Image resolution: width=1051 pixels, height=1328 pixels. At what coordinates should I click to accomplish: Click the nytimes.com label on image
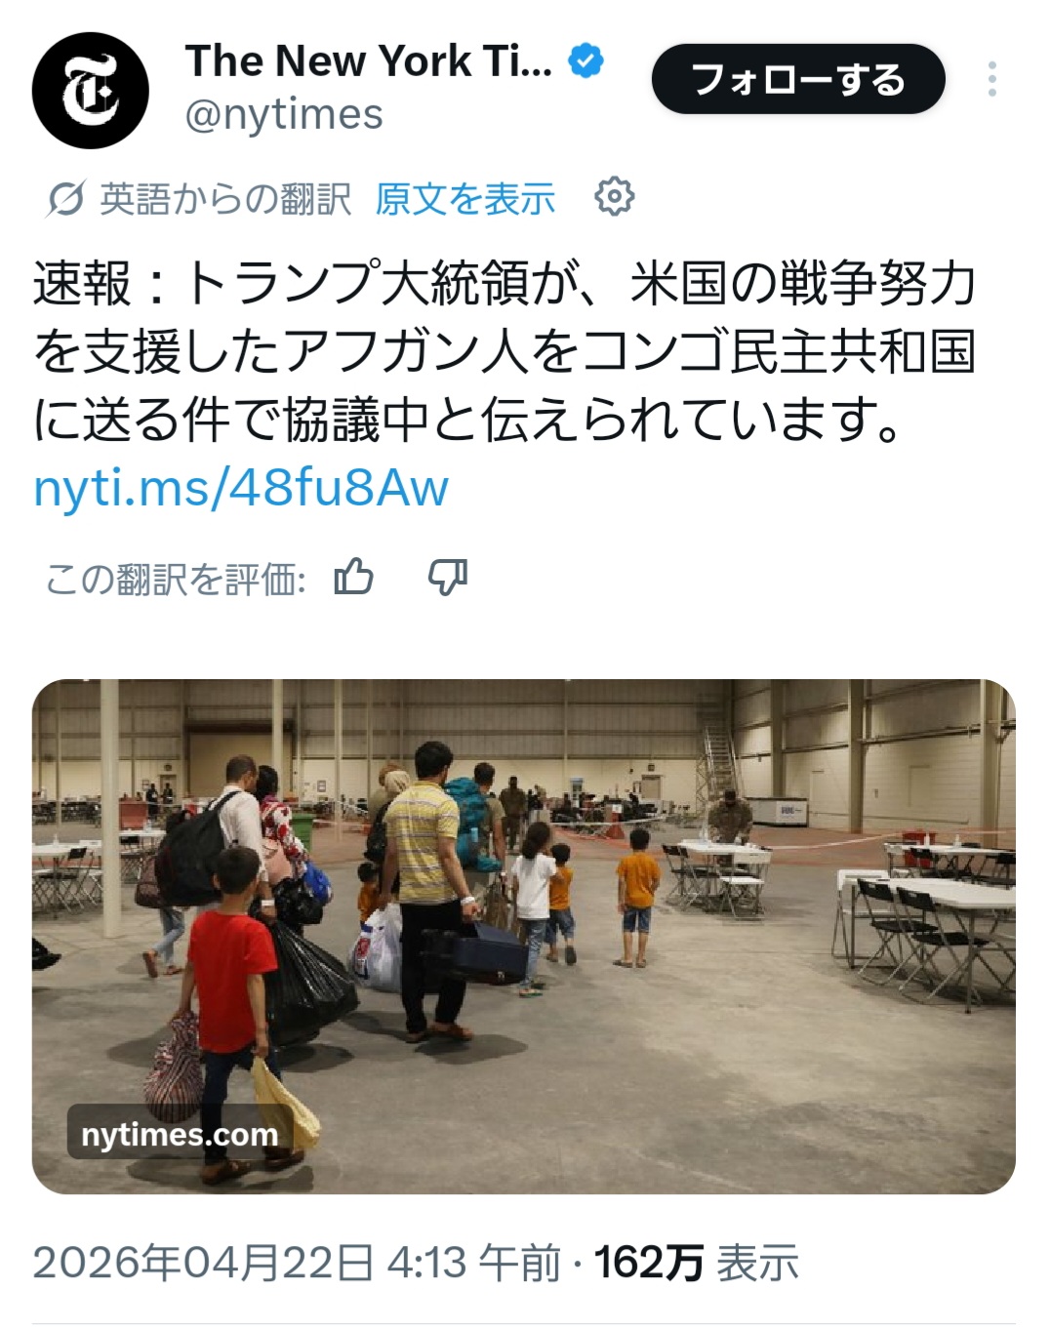pos(180,1134)
